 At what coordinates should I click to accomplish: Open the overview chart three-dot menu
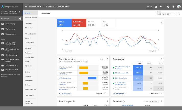pos(162,23)
